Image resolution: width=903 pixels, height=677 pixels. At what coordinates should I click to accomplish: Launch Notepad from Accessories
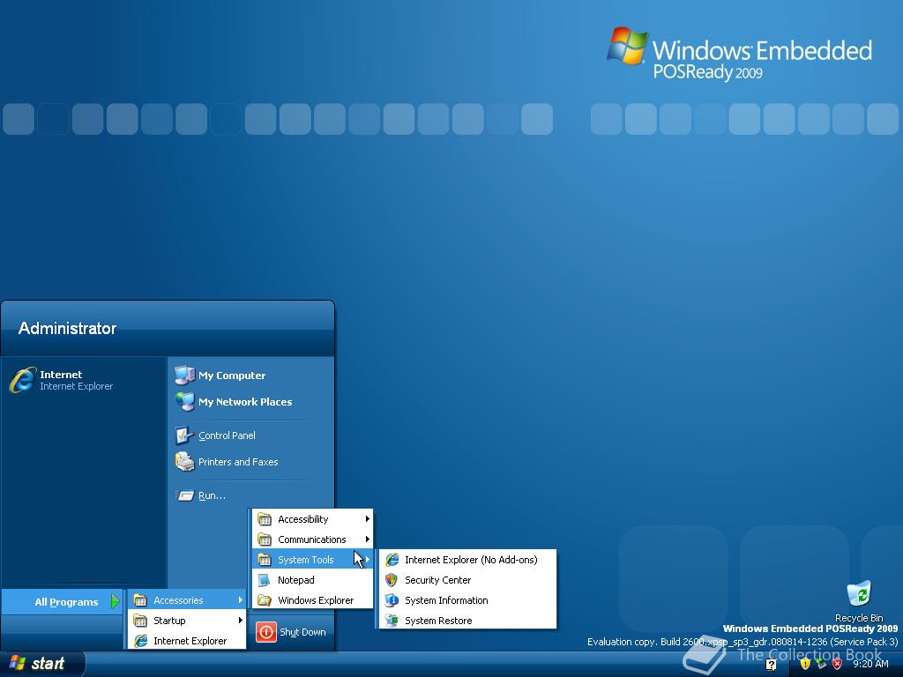313,580
